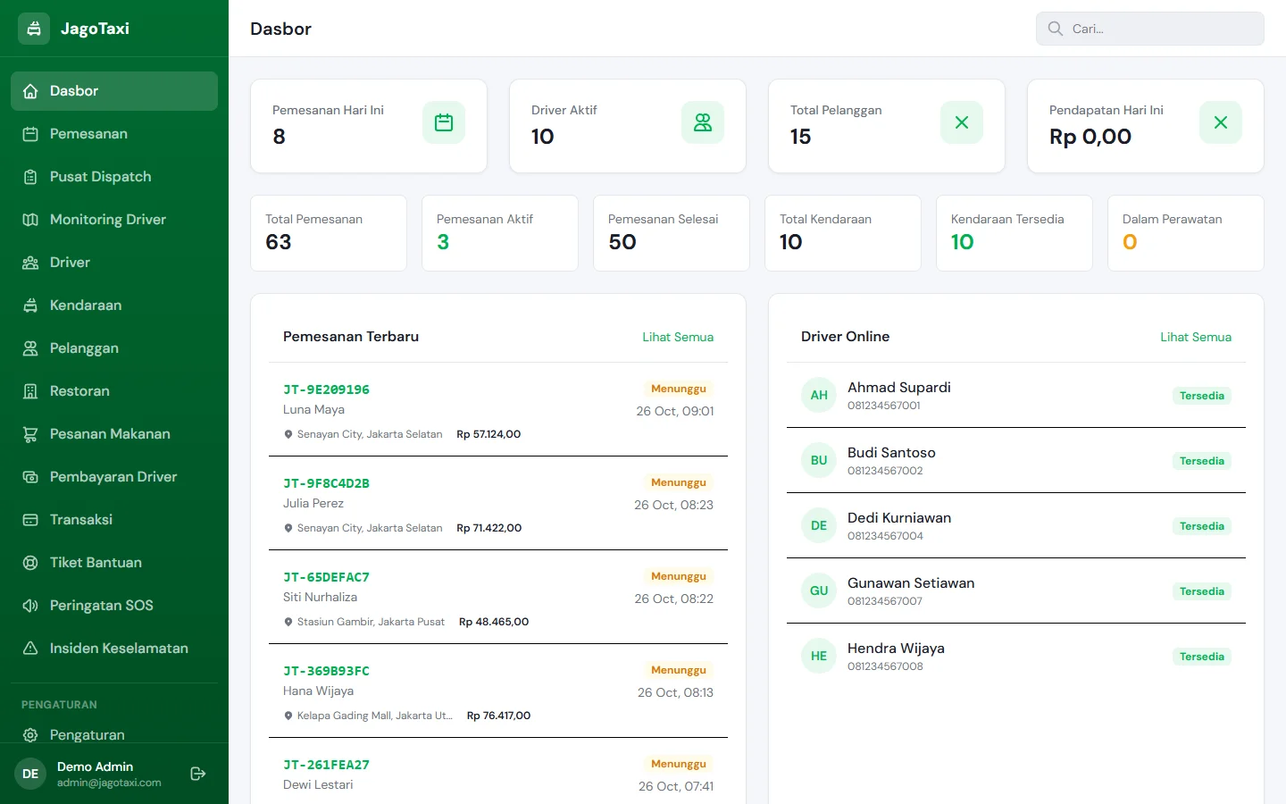Screen dimensions: 1286x804
Task: Click the Kendaraan Tersedia stat card
Action: [x=1015, y=233]
